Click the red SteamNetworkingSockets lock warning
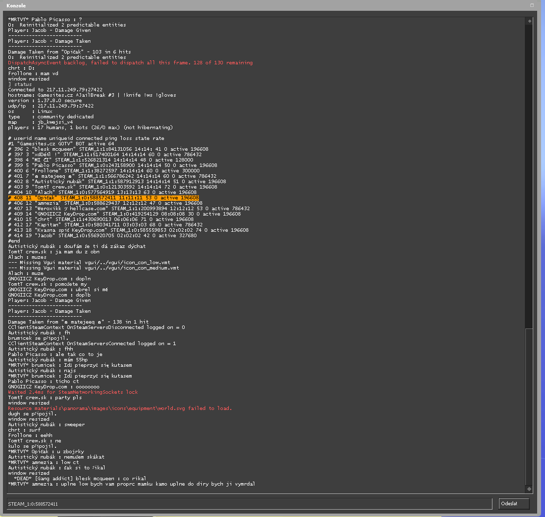Image resolution: width=545 pixels, height=517 pixels. (73, 392)
